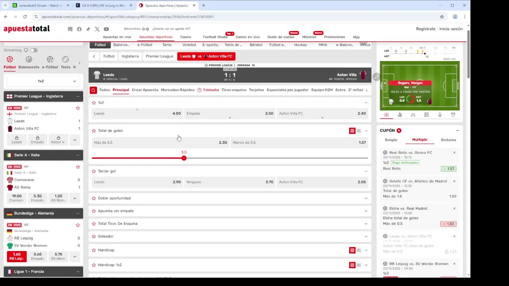This screenshot has width=509, height=286.
Task: Open the YouTube icon in the header
Action: 106,29
